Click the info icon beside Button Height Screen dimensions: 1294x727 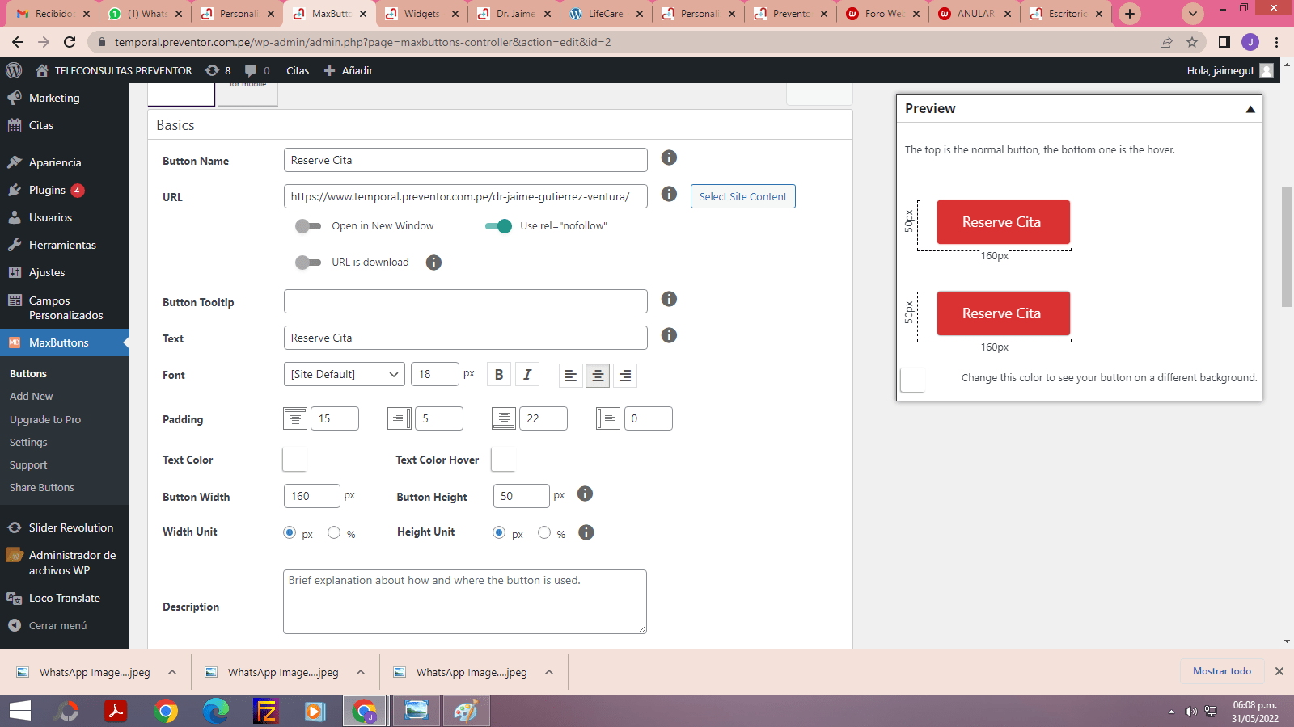[585, 494]
